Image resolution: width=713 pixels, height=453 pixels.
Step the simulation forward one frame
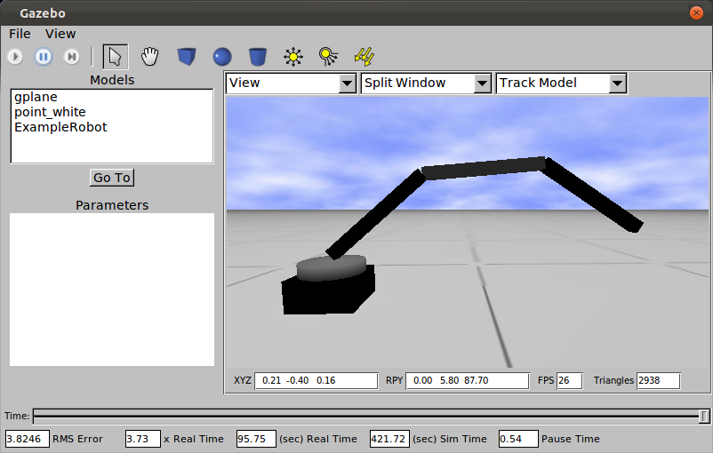[x=72, y=57]
